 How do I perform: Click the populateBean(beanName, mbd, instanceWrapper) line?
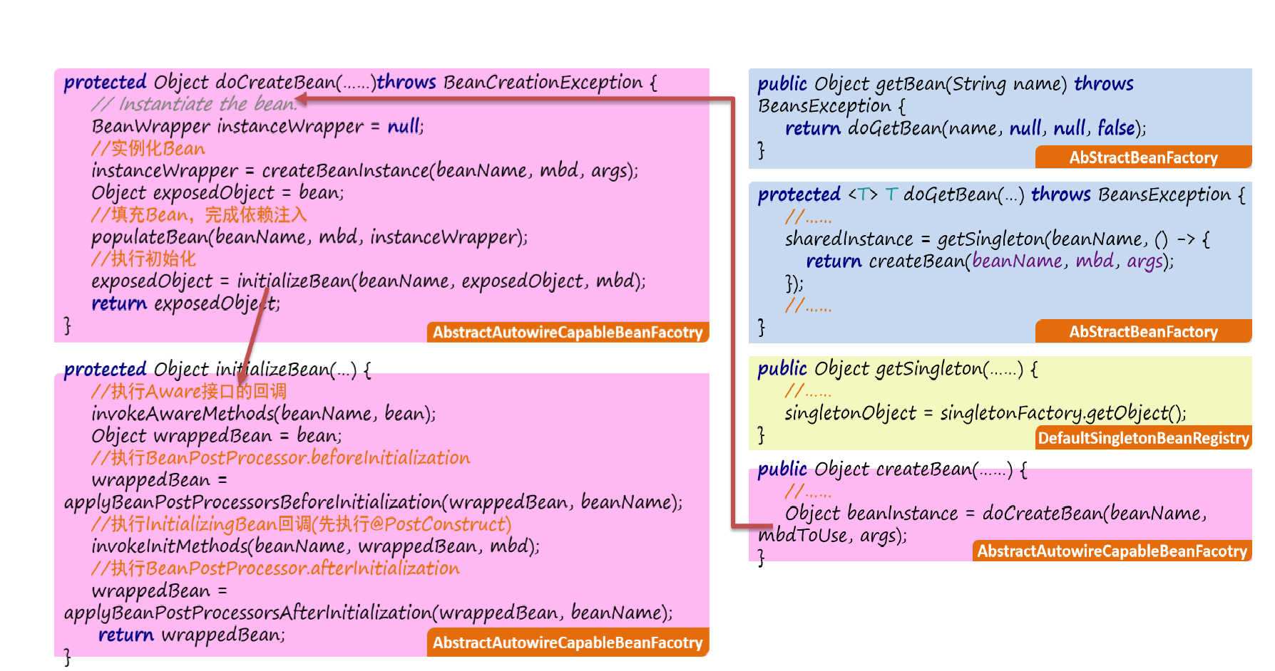tap(309, 236)
